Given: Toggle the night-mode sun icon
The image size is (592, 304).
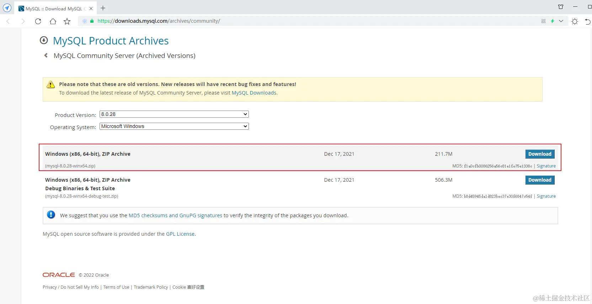Looking at the screenshot, I should 575,21.
